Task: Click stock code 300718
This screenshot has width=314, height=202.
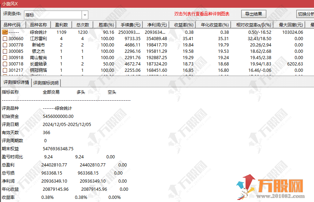Action: [16, 64]
